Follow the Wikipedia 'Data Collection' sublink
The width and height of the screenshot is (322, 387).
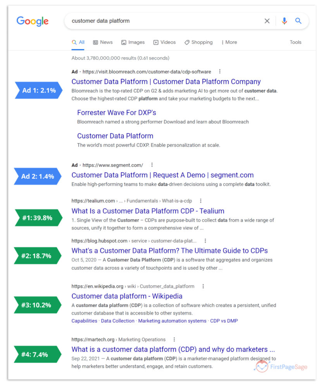pyautogui.click(x=118, y=321)
